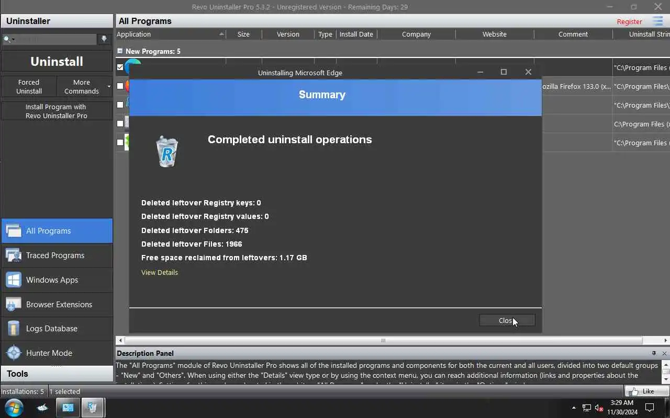Open the Action Center notification icon

tap(650, 408)
